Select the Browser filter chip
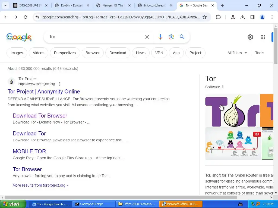Viewport: 278px width, 208px height. coord(93,53)
